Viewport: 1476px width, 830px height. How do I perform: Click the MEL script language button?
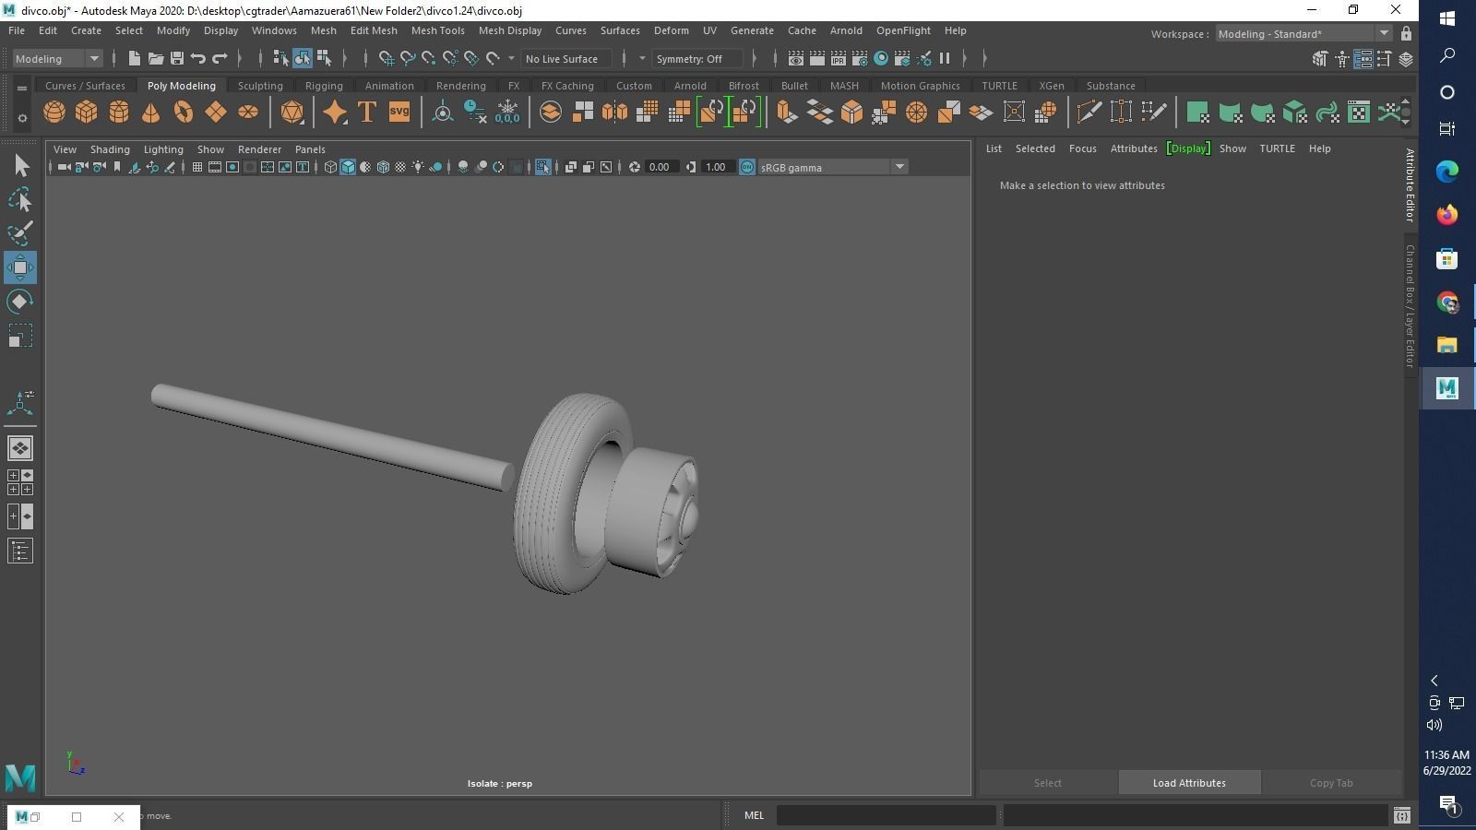pos(754,815)
